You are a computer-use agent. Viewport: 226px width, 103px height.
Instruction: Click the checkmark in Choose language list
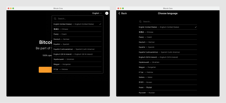point(196,27)
